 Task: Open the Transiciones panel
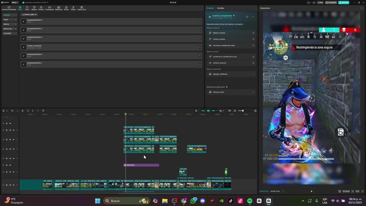tap(49, 8)
